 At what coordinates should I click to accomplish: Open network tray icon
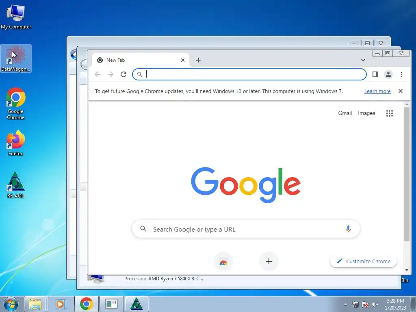[x=355, y=304]
